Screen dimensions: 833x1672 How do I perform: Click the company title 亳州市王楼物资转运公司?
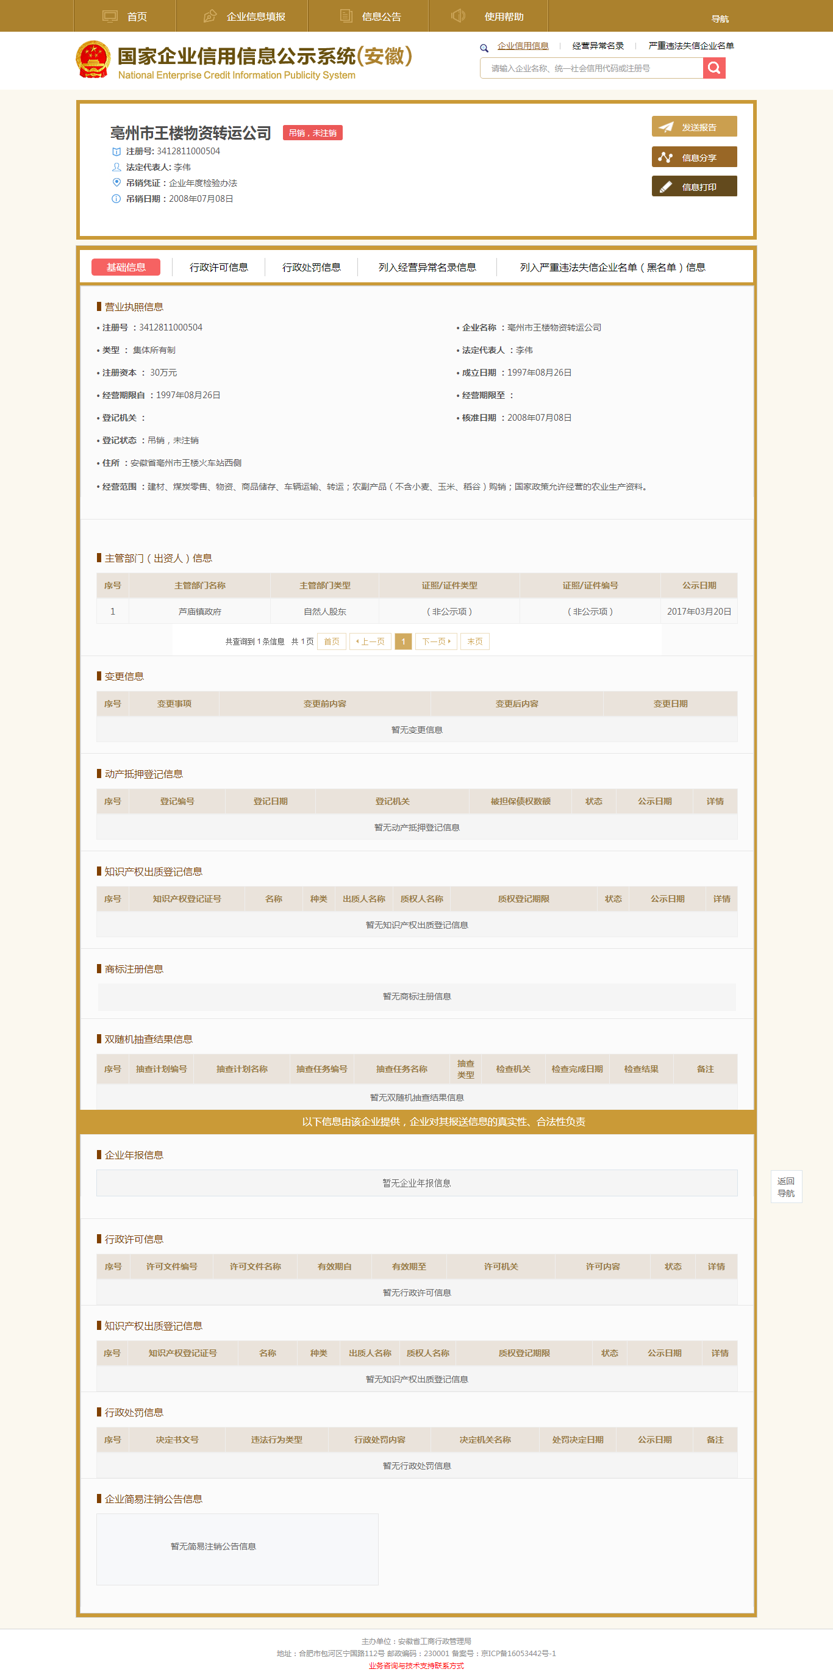[x=190, y=133]
